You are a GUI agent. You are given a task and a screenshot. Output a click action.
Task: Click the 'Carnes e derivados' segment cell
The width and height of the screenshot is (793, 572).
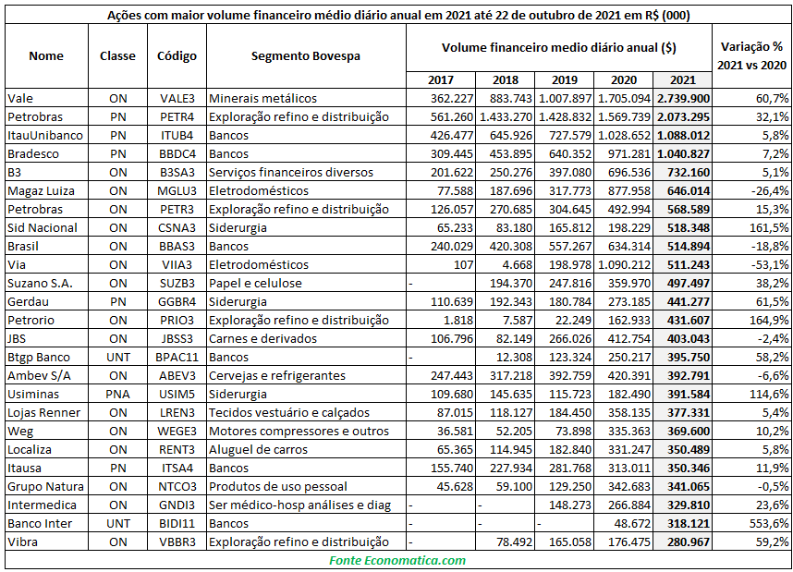(306, 338)
